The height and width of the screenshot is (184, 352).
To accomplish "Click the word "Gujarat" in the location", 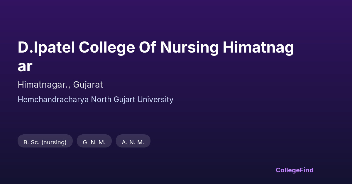I will [x=88, y=85].
